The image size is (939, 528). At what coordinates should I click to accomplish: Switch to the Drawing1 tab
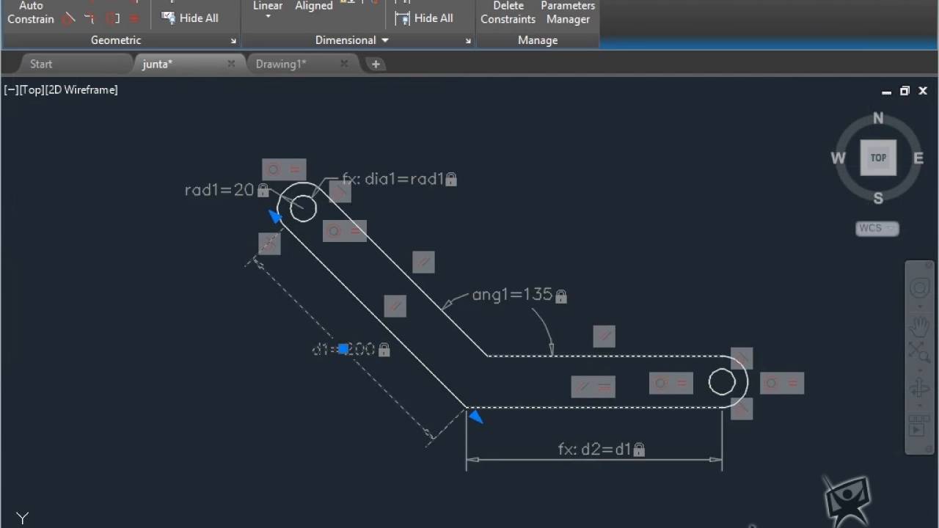click(x=281, y=64)
